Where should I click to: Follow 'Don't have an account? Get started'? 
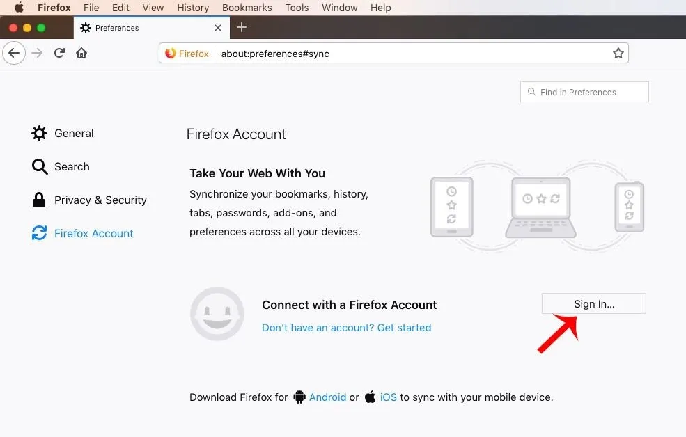(347, 328)
